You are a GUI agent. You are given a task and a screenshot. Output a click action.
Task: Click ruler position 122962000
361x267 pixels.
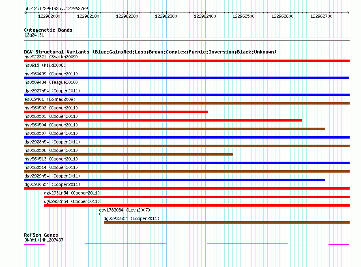point(49,16)
